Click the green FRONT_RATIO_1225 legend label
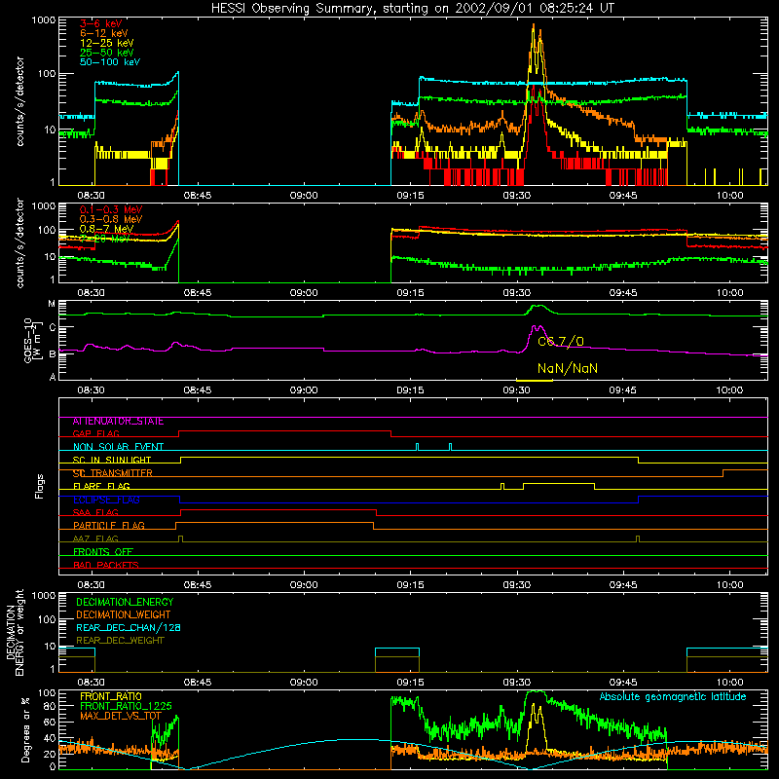The image size is (779, 779). [126, 706]
